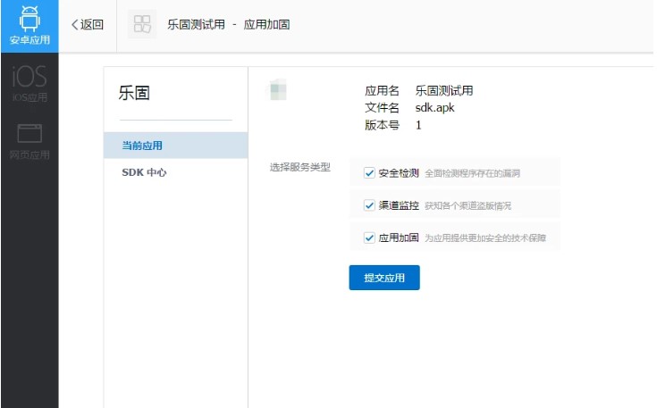Click the blurred app icon thumbnail

[278, 90]
